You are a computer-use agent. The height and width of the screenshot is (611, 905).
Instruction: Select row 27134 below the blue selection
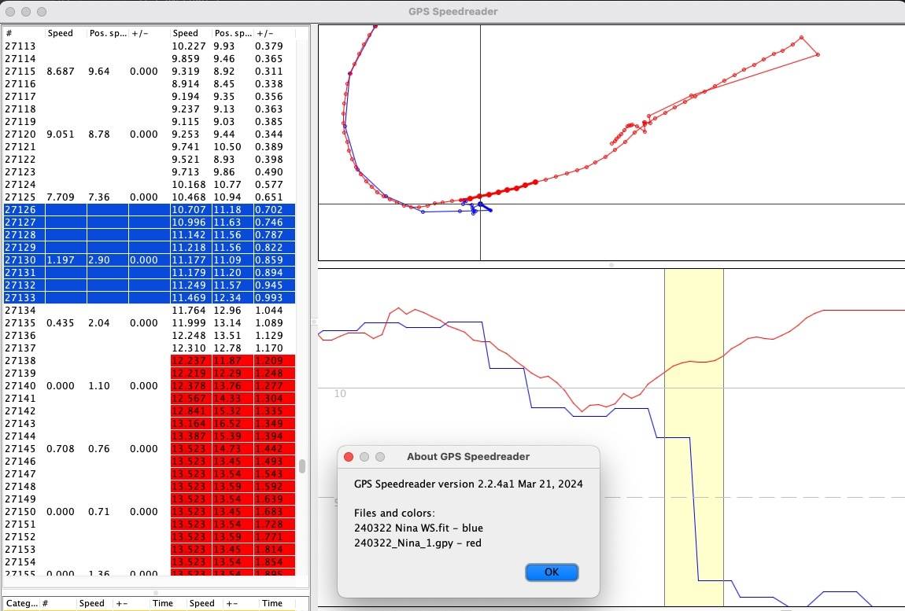click(24, 311)
